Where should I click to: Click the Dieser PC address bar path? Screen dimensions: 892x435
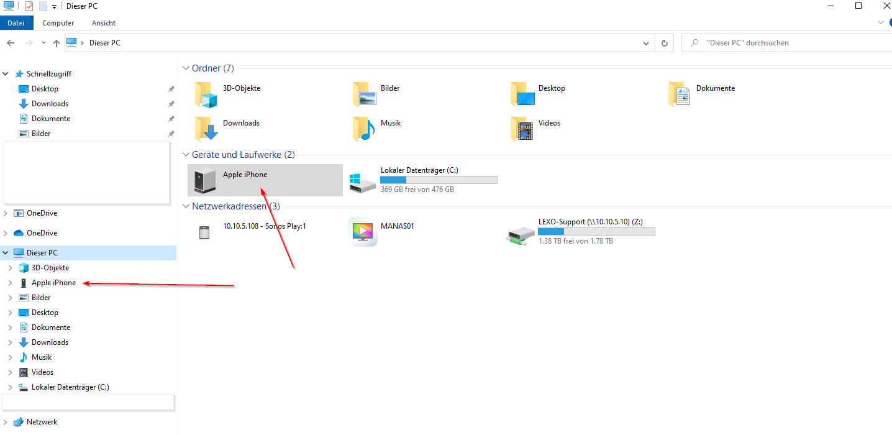(x=105, y=43)
